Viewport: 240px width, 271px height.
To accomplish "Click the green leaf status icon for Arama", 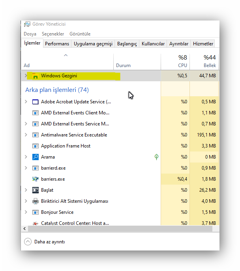I will pos(156,157).
